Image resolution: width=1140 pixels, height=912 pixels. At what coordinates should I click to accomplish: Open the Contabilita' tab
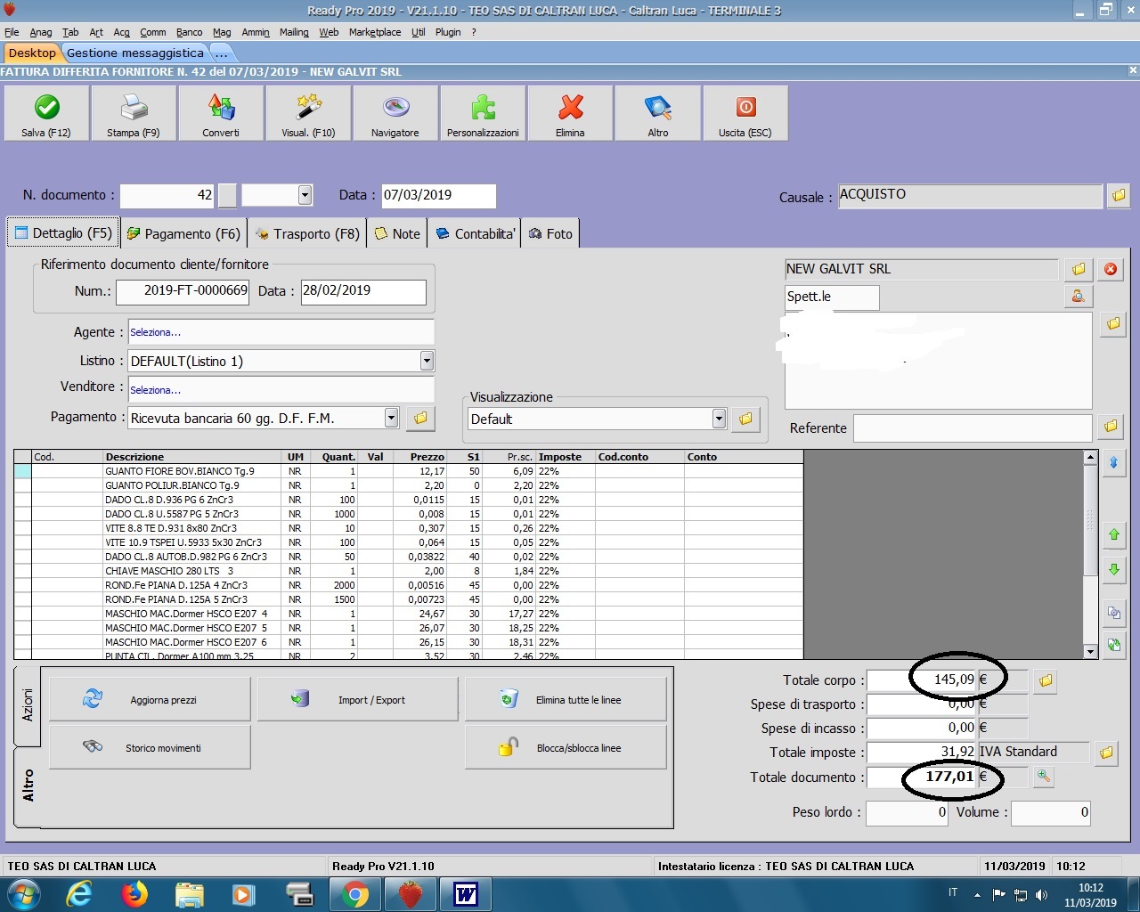[475, 233]
